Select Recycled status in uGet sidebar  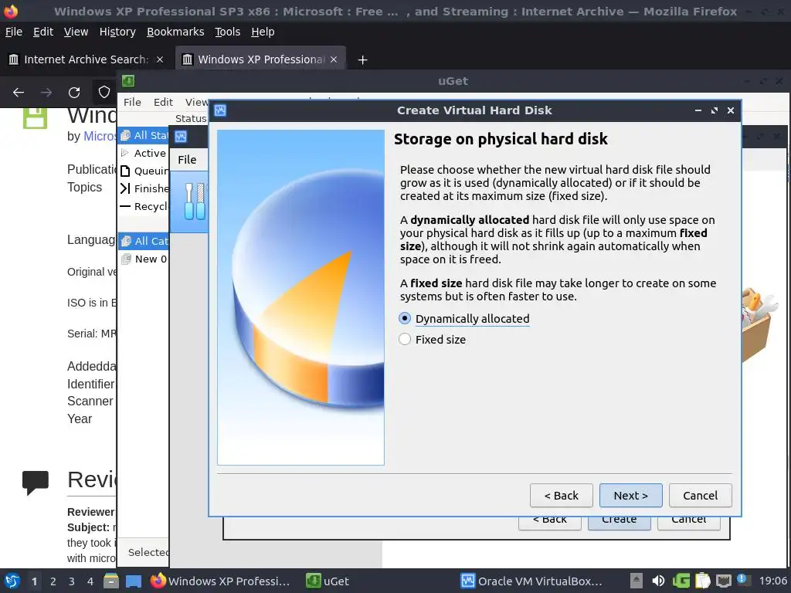(144, 206)
